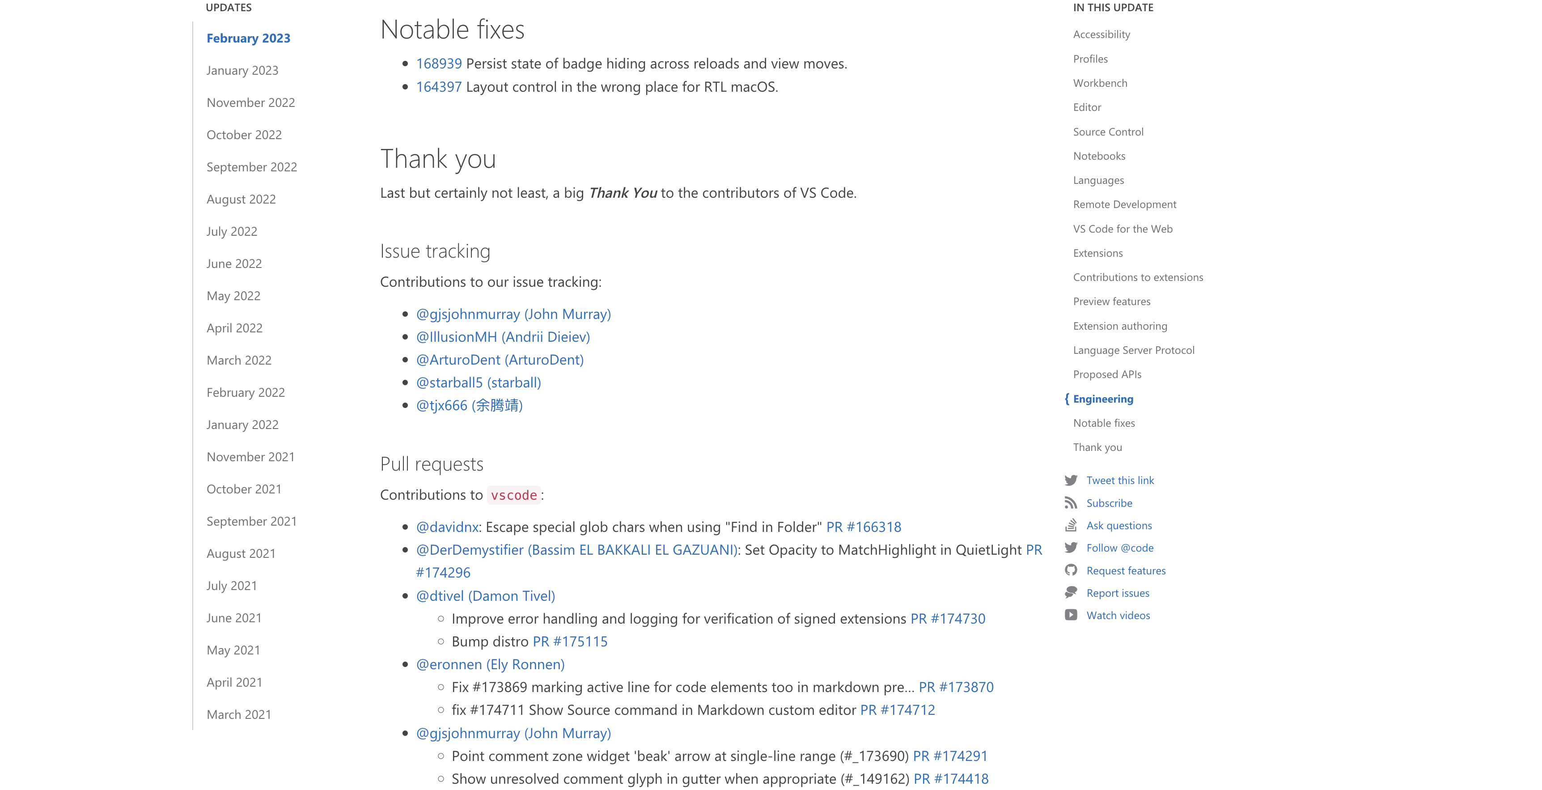Switch to the January 2023 update
1542x790 pixels.
[x=242, y=70]
